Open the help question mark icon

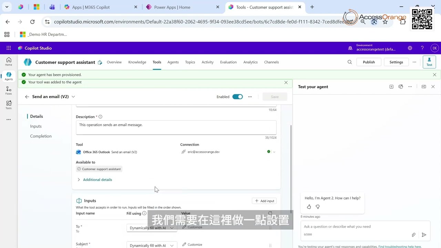pos(422,48)
